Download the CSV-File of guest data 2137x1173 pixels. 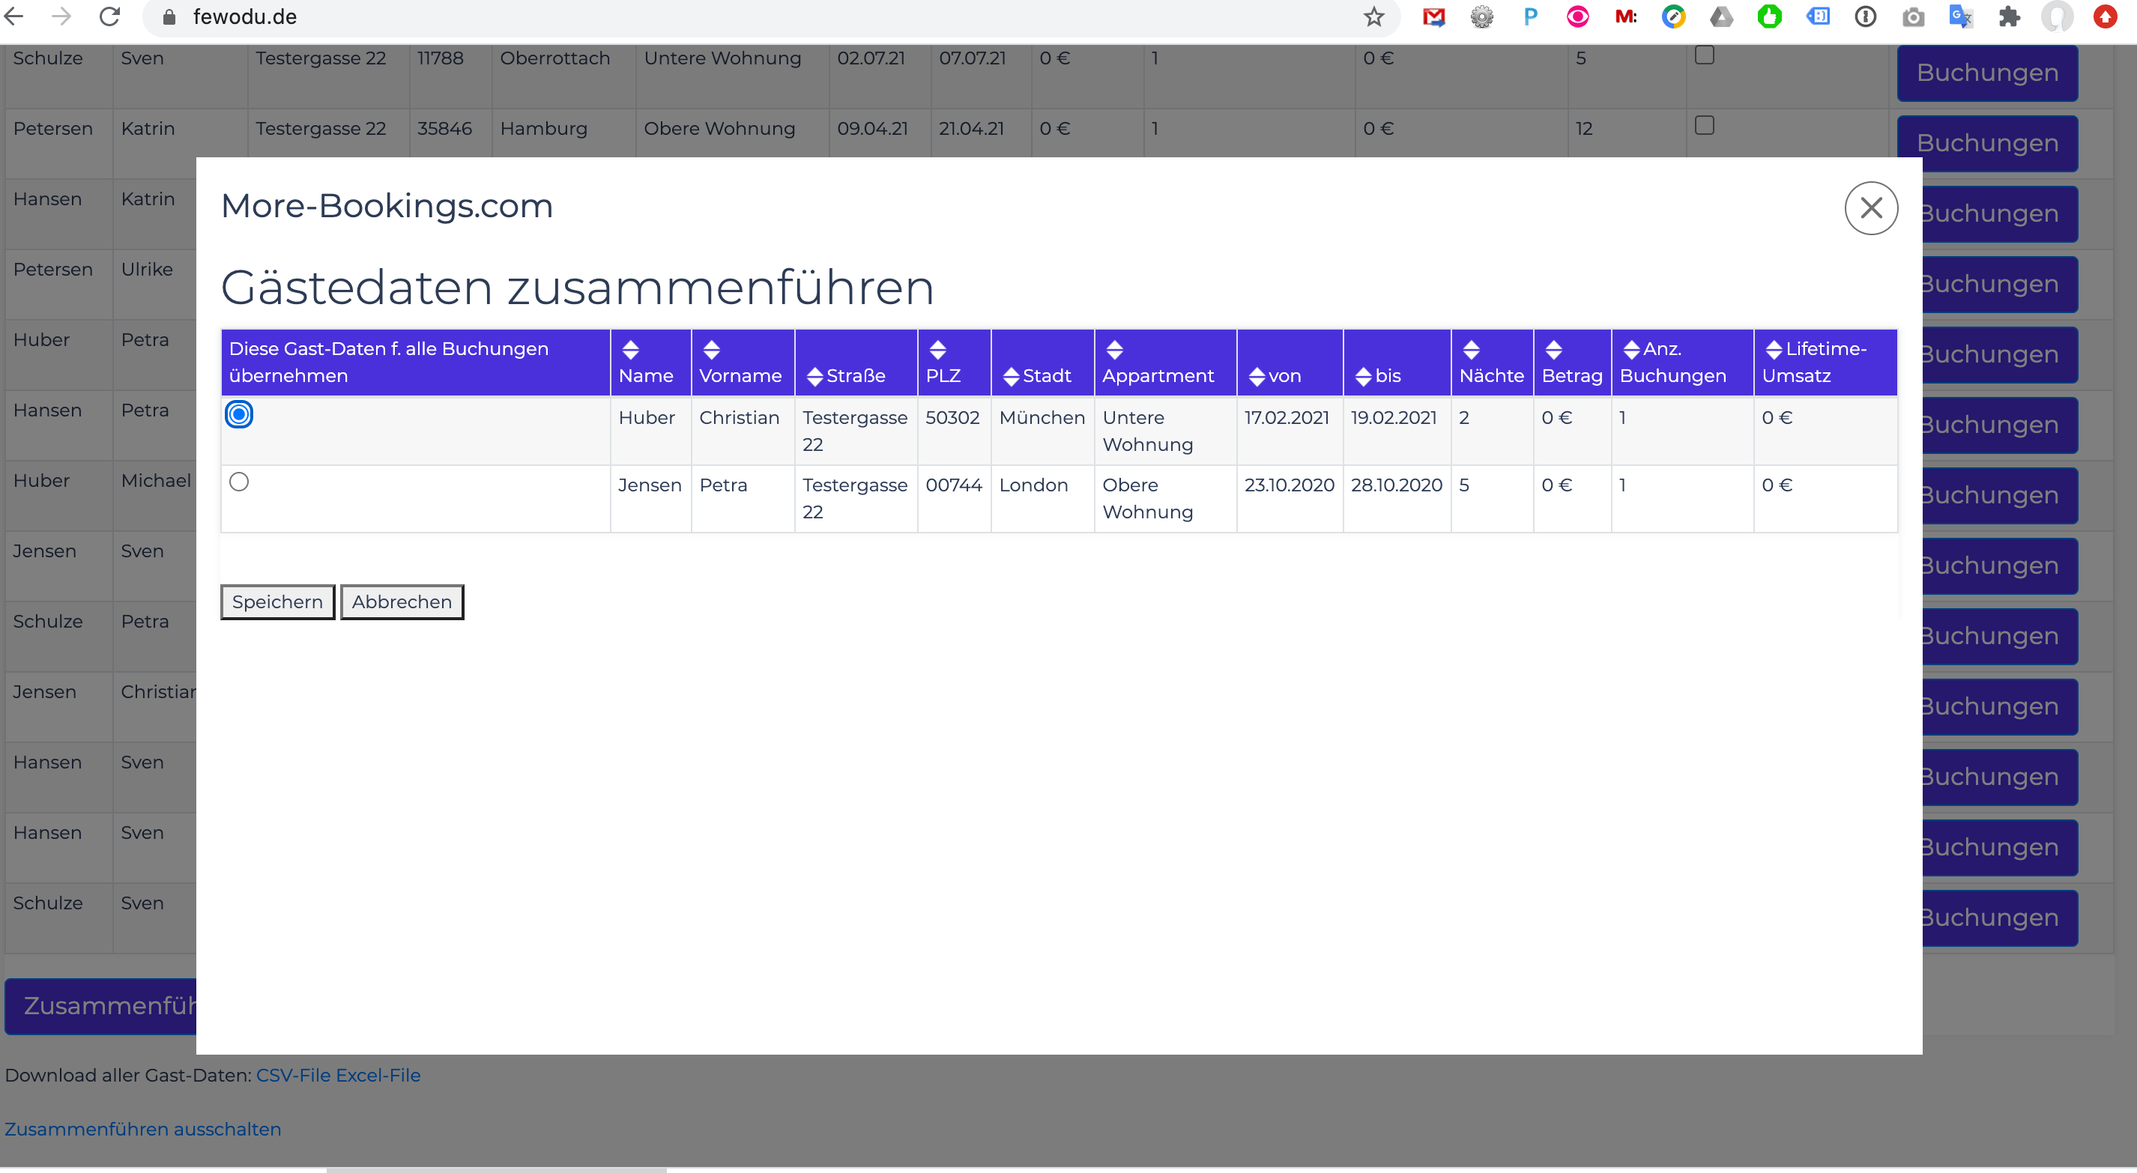294,1075
